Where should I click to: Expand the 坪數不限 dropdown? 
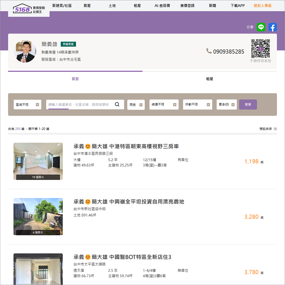(x=198, y=104)
